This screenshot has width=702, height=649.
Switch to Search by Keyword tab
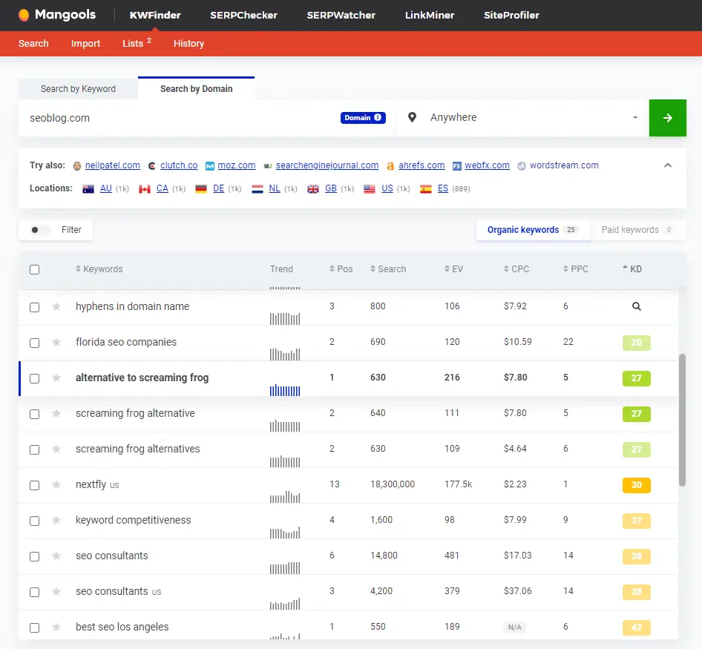click(x=79, y=88)
